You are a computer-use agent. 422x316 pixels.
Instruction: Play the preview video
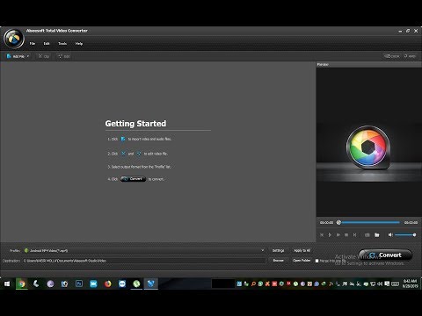click(x=330, y=234)
